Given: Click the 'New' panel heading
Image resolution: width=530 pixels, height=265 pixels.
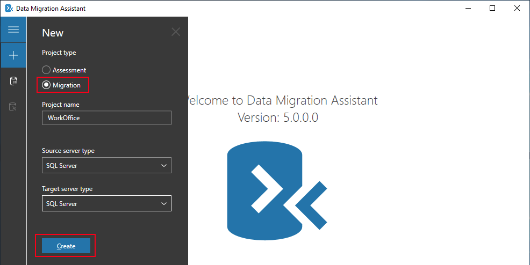Looking at the screenshot, I should (x=53, y=33).
